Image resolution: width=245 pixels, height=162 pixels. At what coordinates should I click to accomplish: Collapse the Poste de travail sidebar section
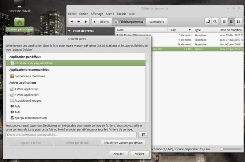coord(70,31)
